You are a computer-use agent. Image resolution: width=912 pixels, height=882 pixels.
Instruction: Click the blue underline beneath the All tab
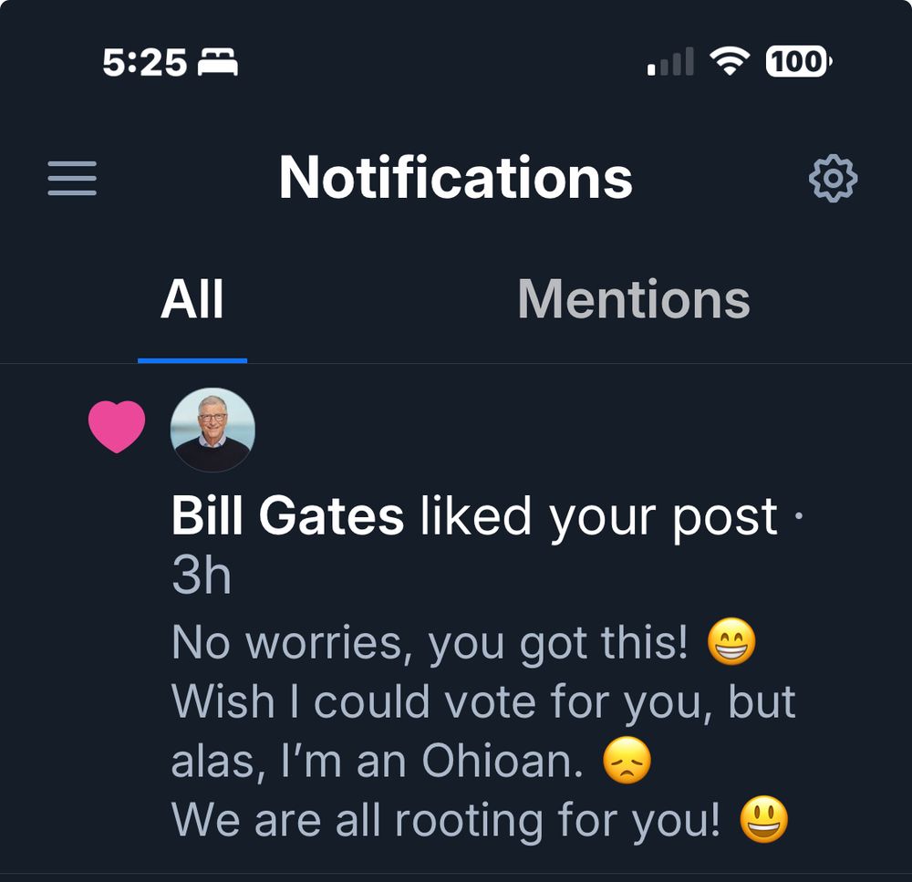click(x=192, y=360)
